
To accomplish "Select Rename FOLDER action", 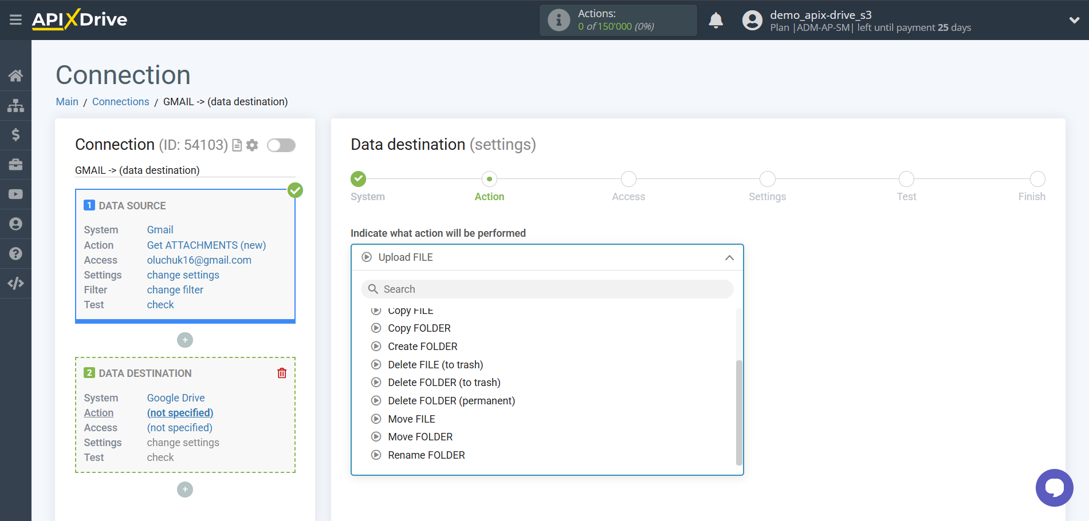I will point(426,455).
